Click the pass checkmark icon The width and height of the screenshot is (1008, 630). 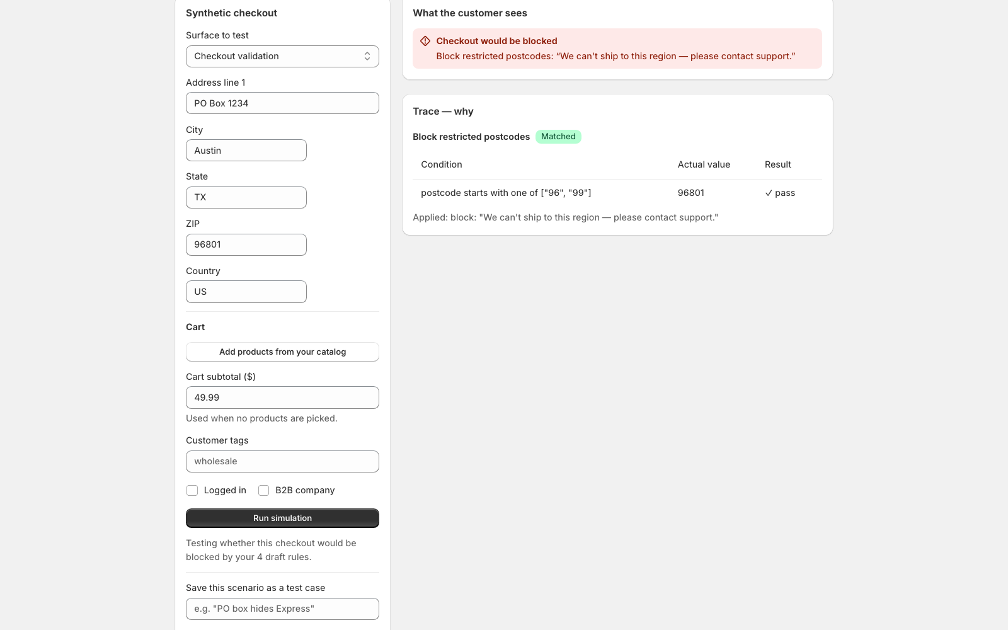(x=769, y=193)
